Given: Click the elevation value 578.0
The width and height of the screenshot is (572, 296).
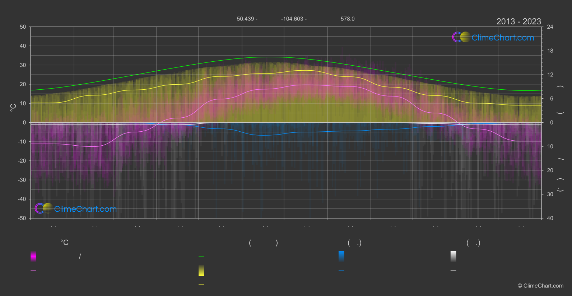Looking at the screenshot, I should coord(348,19).
